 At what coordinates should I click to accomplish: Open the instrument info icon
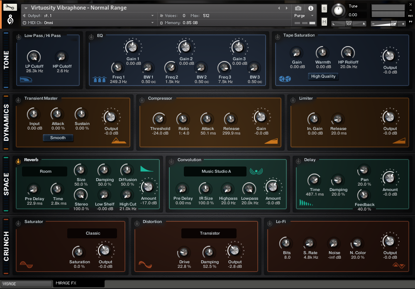311,8
